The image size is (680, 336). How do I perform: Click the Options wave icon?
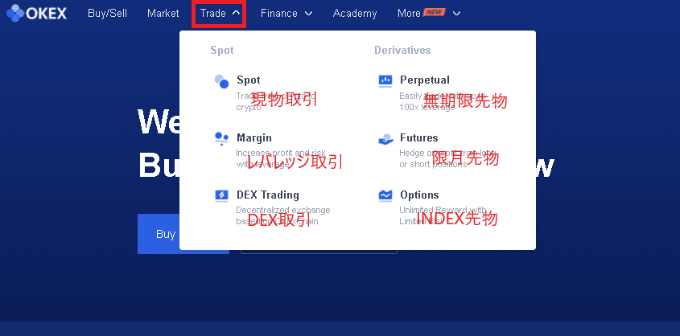pyautogui.click(x=385, y=195)
